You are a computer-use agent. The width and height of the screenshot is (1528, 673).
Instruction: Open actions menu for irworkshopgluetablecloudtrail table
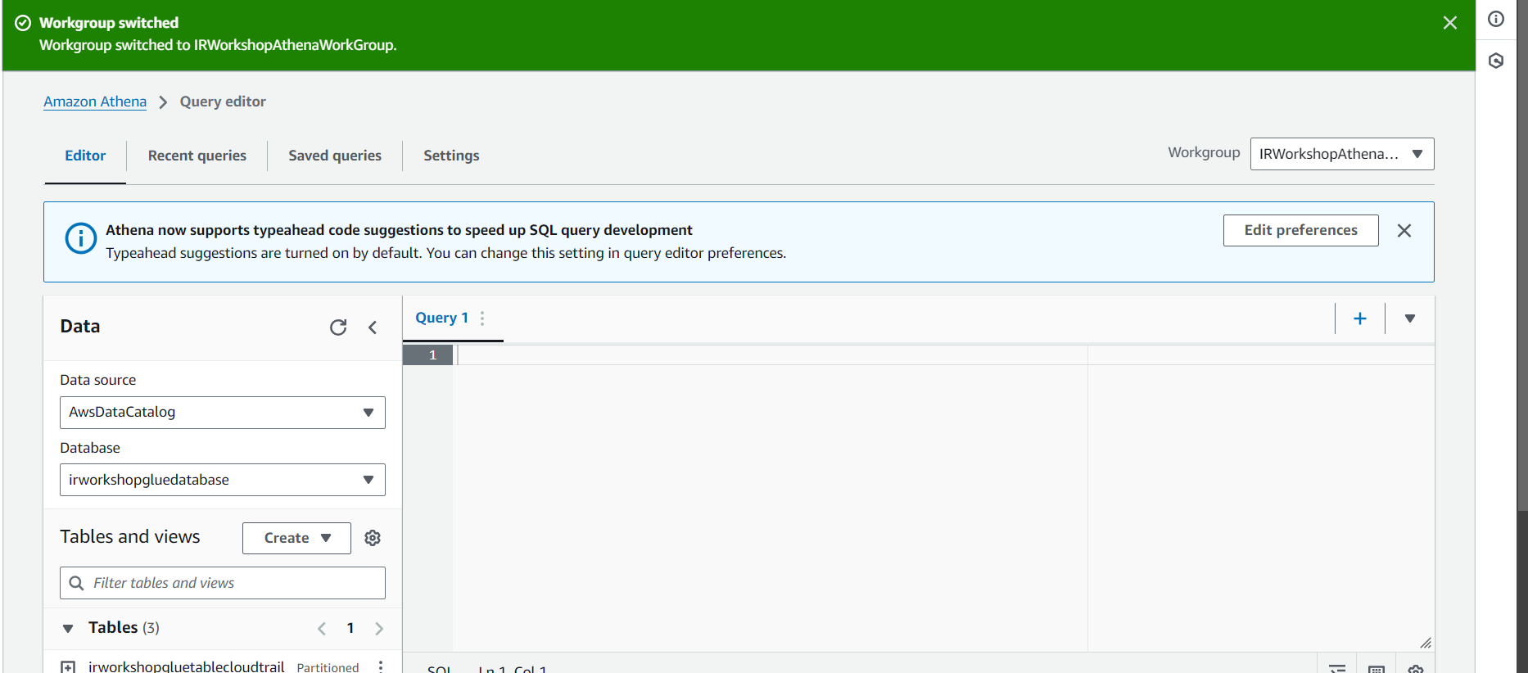[x=381, y=666]
